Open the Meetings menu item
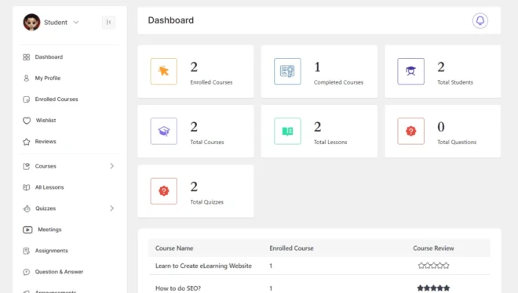 (49, 230)
